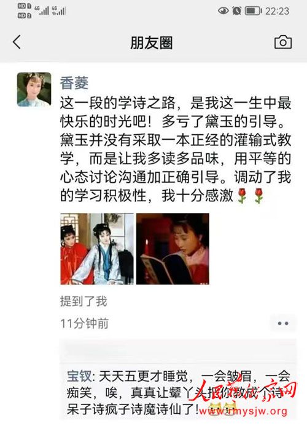View the photo of two women seated
This screenshot has height=426, width=307.
97,249
